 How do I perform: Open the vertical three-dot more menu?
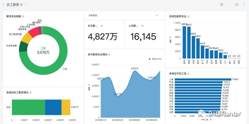(244, 5)
